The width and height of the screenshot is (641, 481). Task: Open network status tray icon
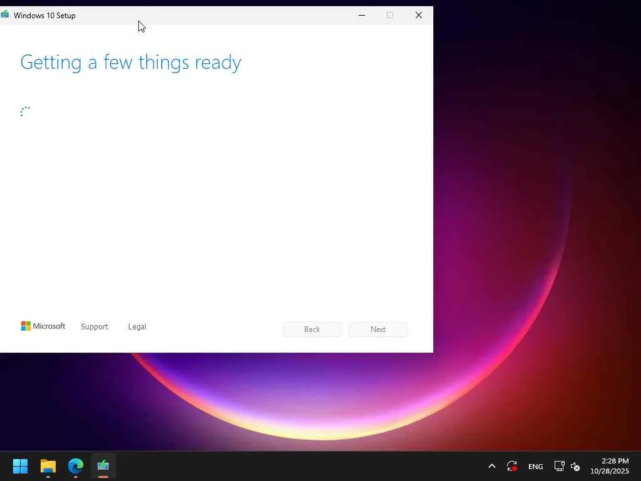[x=559, y=466]
